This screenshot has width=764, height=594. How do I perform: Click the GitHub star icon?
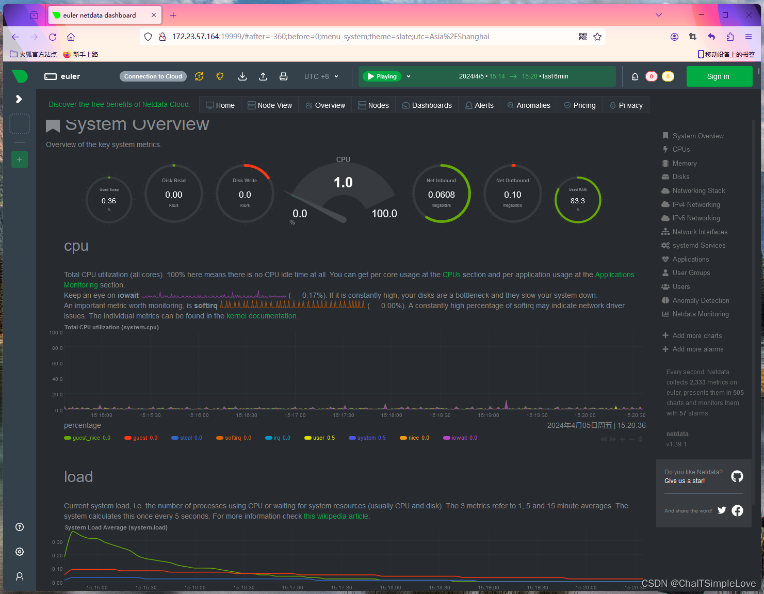[x=737, y=476]
